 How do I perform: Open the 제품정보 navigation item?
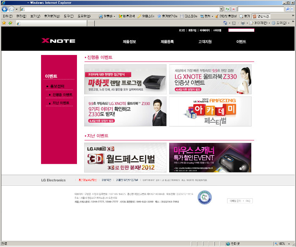point(129,41)
